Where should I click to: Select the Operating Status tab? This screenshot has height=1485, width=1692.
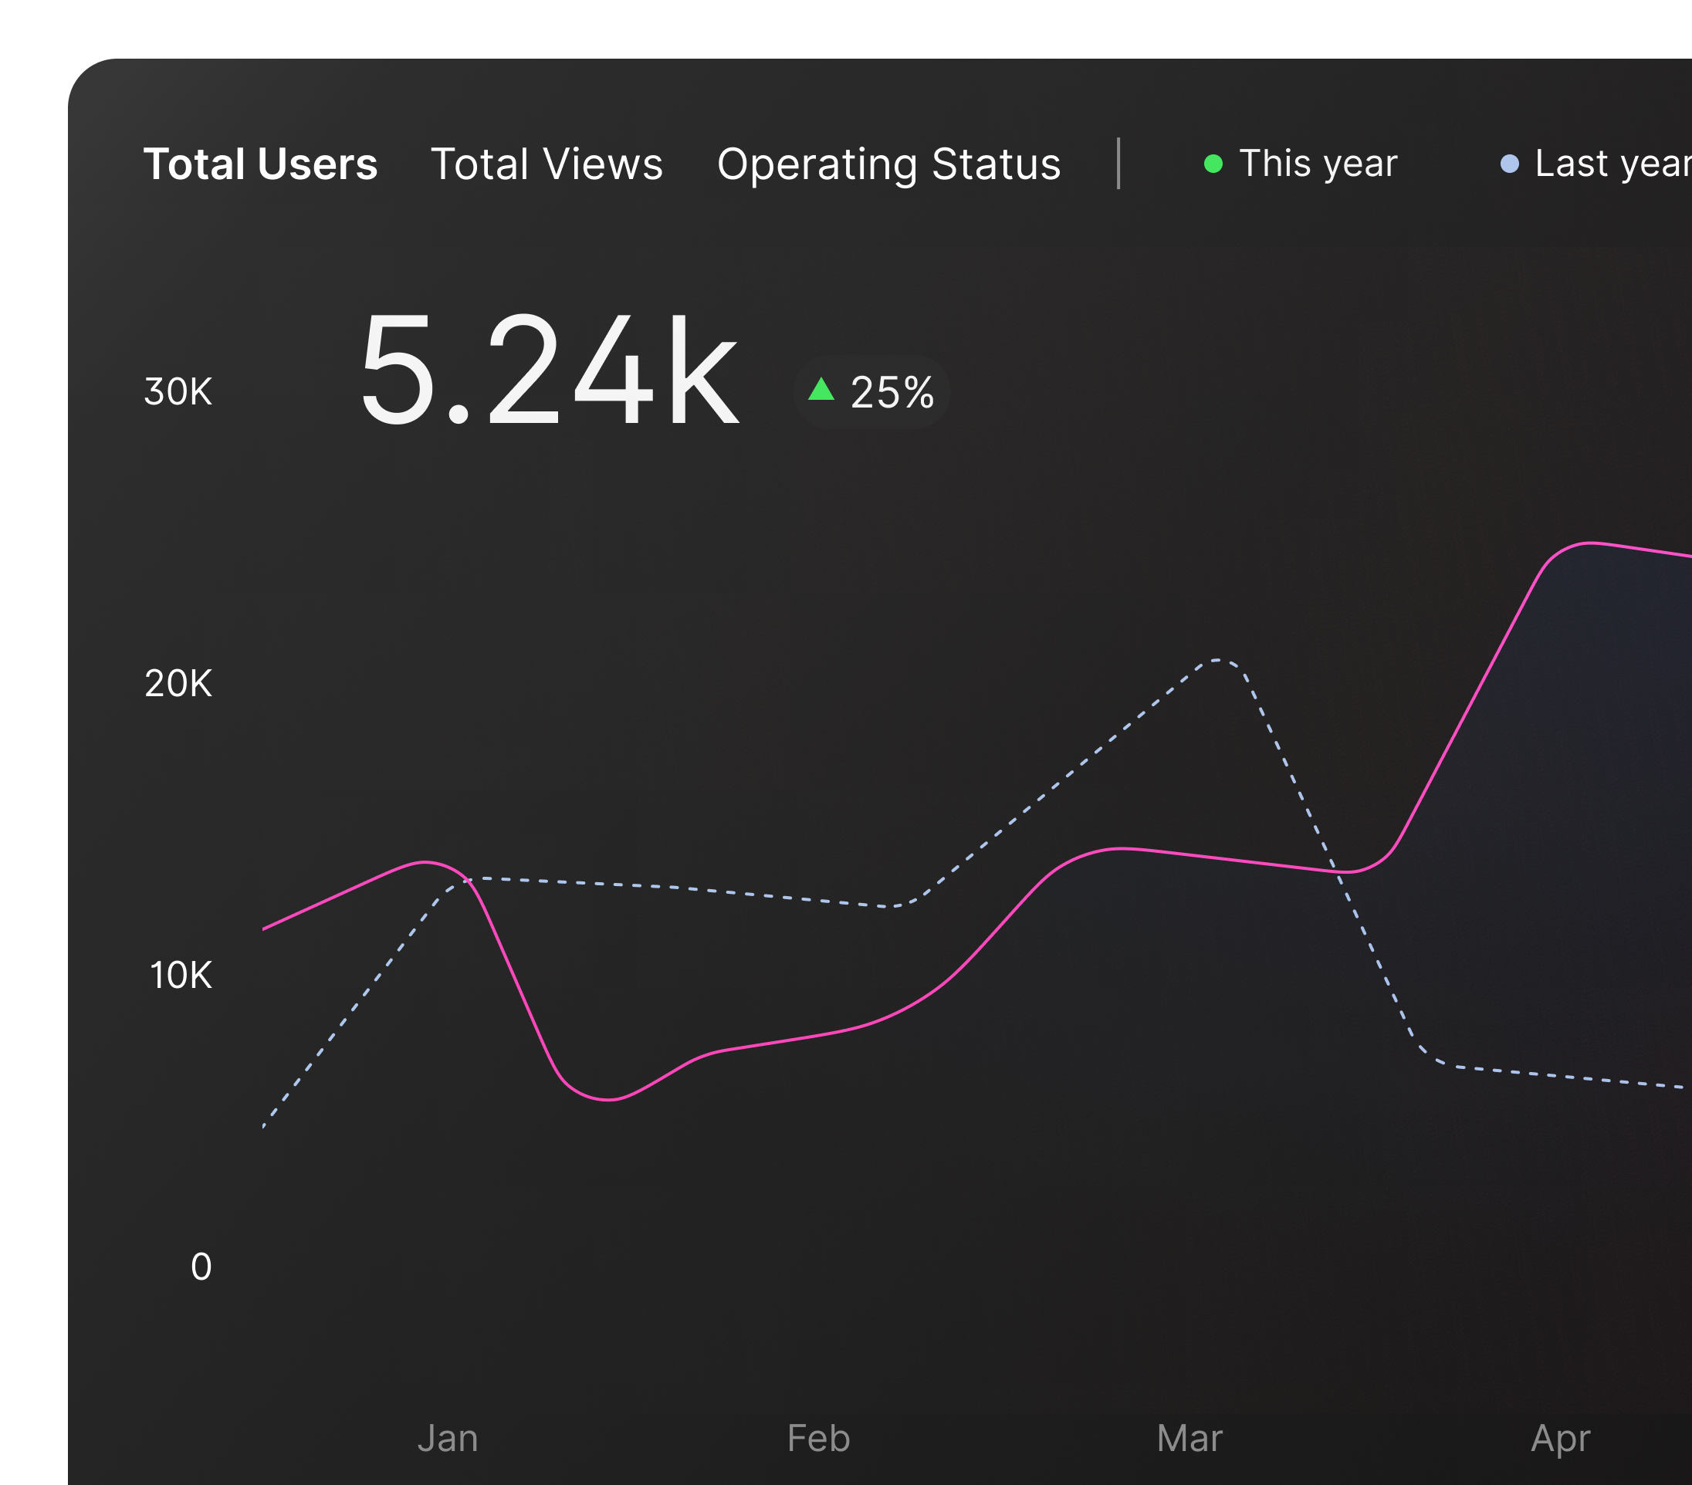[x=888, y=164]
